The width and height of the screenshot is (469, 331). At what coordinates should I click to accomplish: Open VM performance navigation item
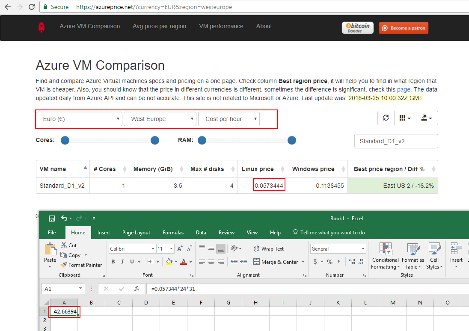click(221, 26)
